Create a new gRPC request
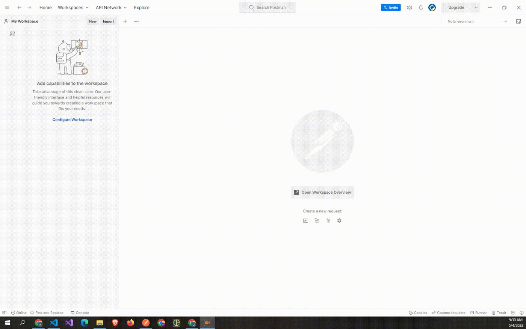The width and height of the screenshot is (526, 329). tap(328, 221)
